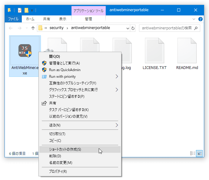The image size is (209, 180).
Task: Open the 管理 ribbon tab
Action: click(x=88, y=19)
